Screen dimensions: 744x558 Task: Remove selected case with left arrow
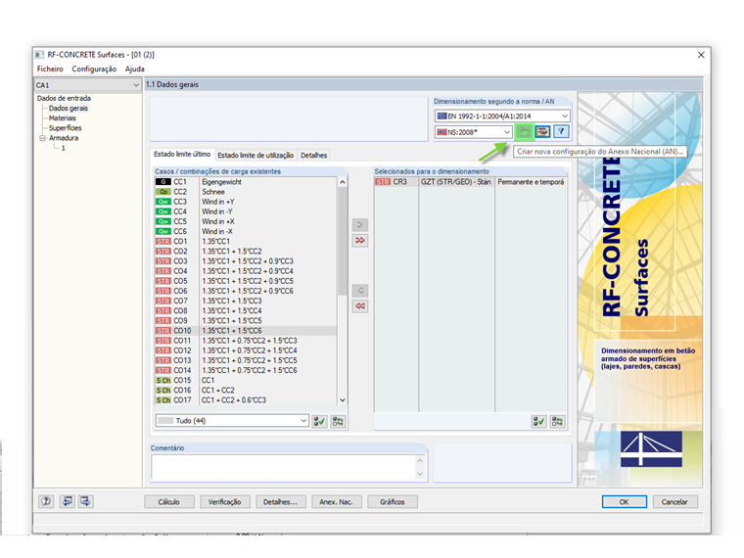(359, 291)
